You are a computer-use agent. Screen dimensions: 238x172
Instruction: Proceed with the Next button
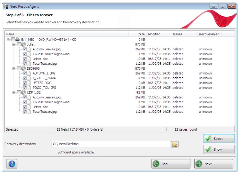pos(214,164)
